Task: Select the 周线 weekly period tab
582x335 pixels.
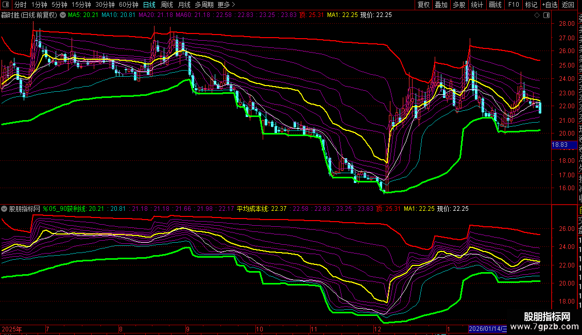Action: click(167, 5)
